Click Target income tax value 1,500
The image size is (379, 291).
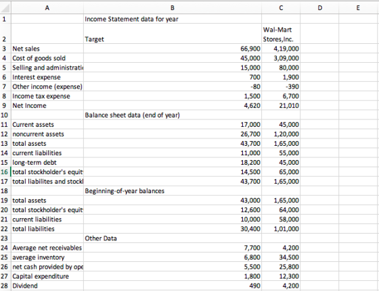(173, 96)
